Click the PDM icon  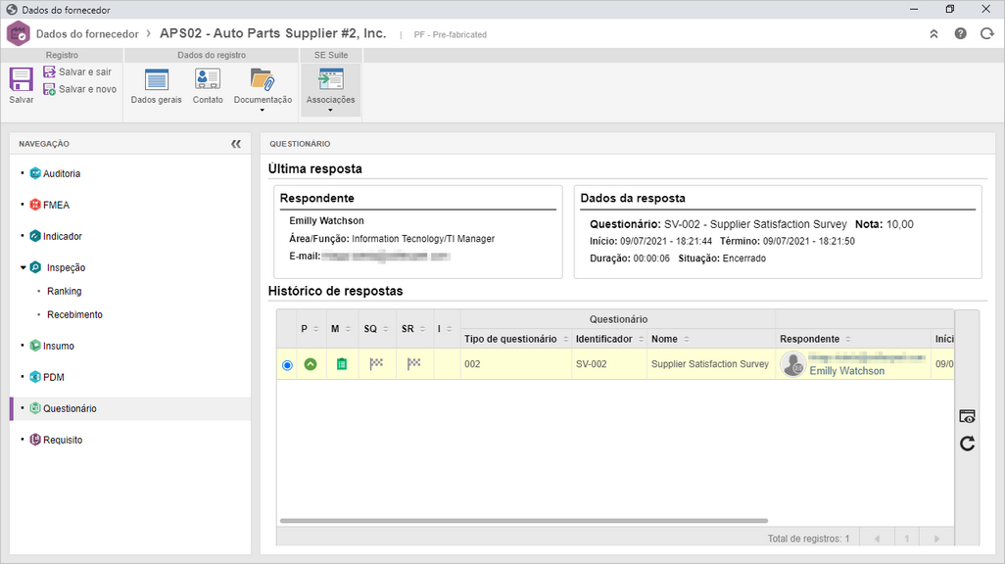click(x=35, y=377)
